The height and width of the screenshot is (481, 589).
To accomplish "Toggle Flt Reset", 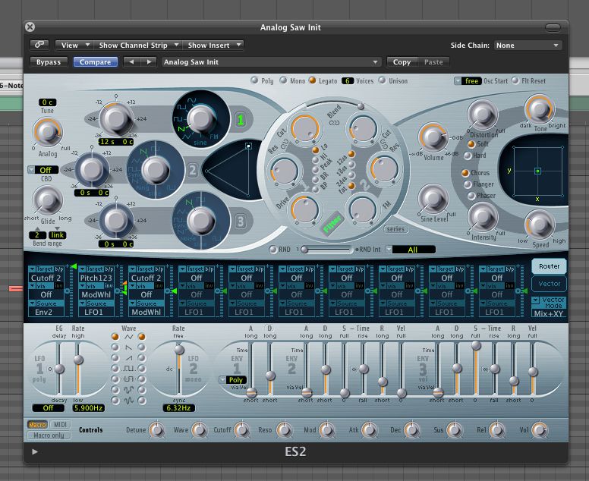I will pos(515,80).
